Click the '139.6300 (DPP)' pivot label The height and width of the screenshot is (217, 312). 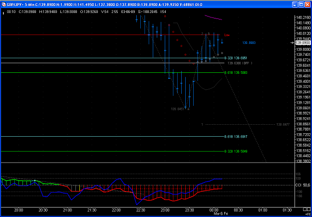click(240, 63)
